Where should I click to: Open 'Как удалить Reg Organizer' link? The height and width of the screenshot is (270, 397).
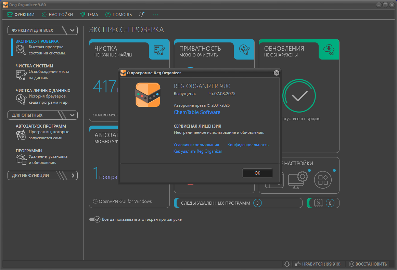click(198, 151)
